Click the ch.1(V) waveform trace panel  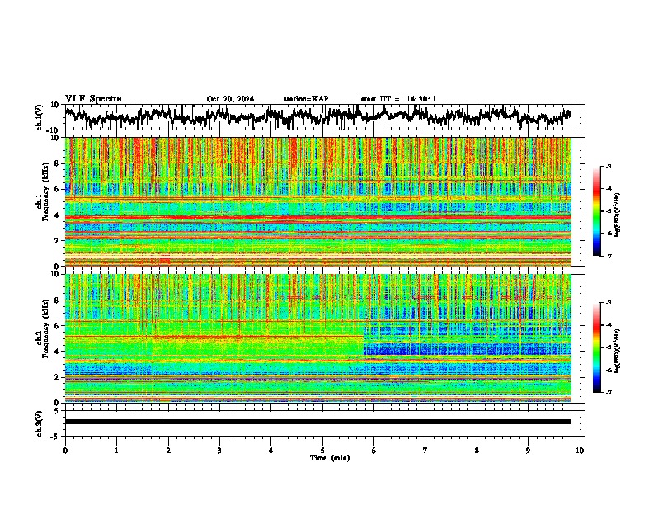[324, 117]
